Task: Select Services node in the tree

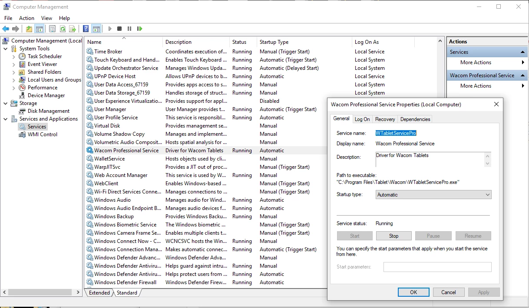Action: (37, 127)
